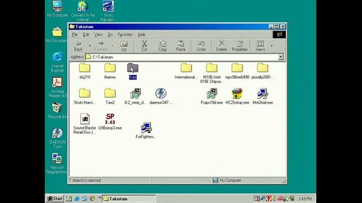Select the dsj210 folder

85,71
